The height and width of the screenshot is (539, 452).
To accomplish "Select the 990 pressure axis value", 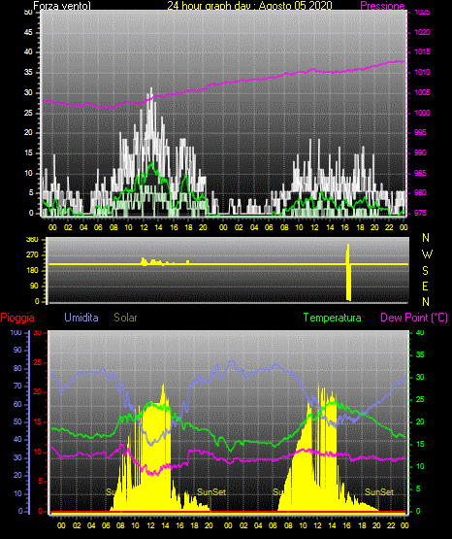I will pyautogui.click(x=420, y=152).
